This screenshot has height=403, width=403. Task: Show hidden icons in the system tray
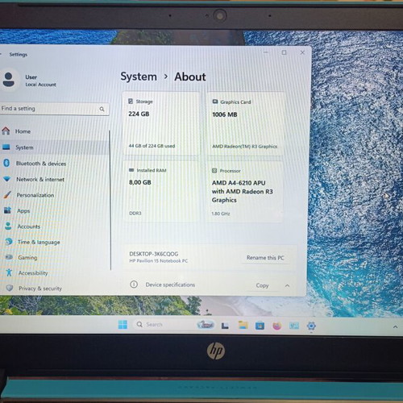point(395,327)
